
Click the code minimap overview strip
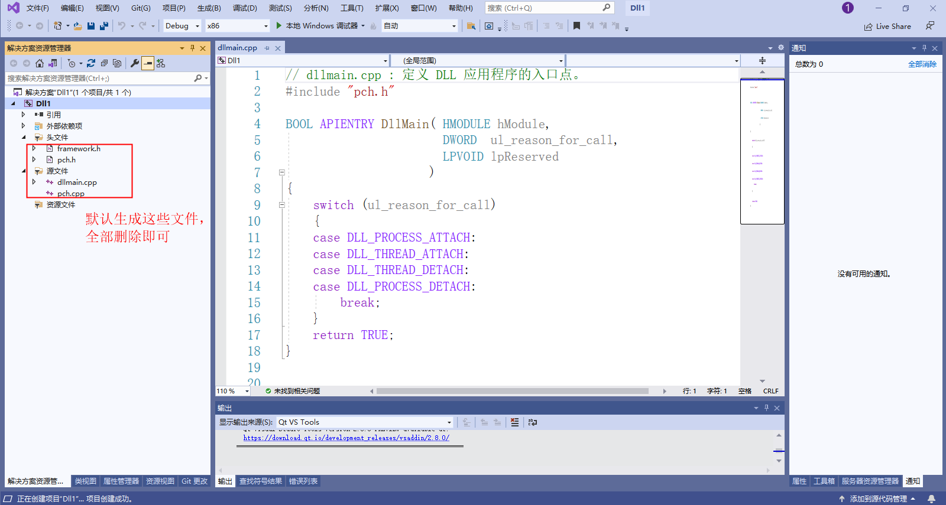(x=762, y=151)
